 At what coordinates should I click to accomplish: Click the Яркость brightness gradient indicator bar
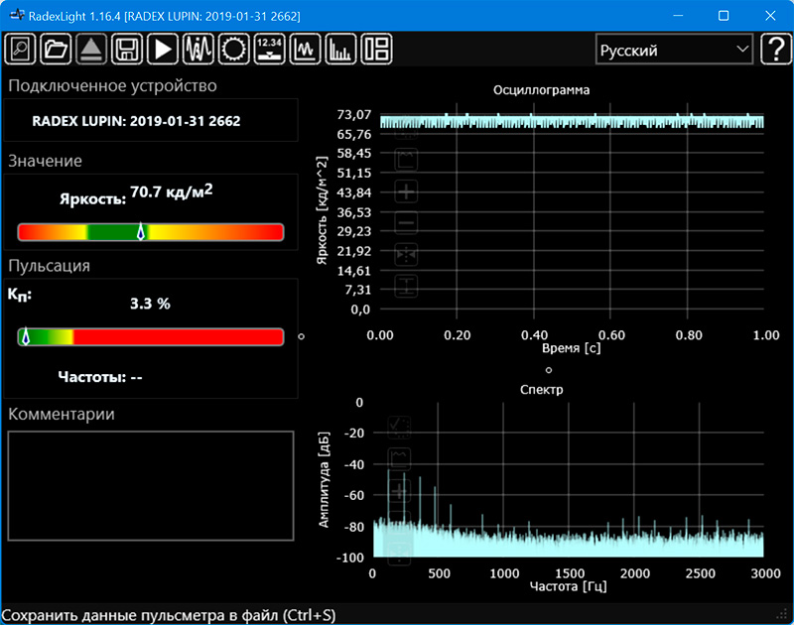151,232
